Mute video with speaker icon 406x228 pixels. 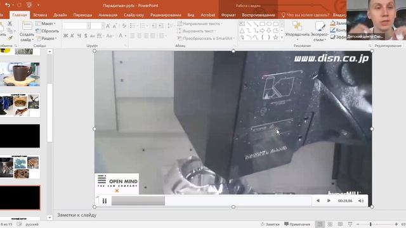361,201
